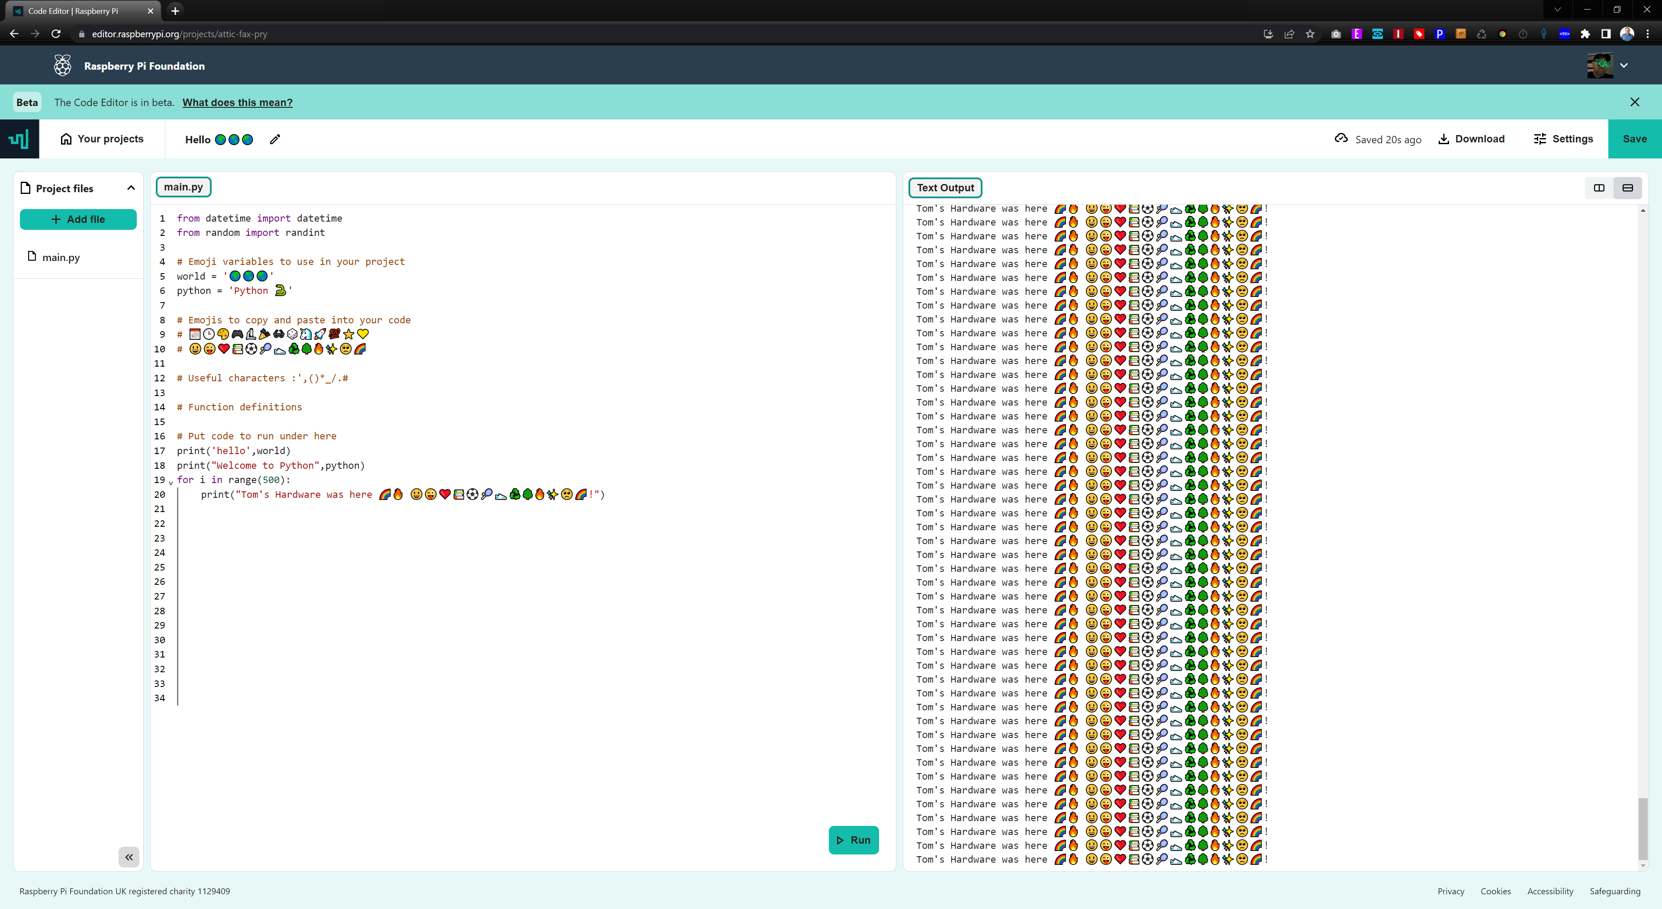Run the Python program

coord(854,840)
